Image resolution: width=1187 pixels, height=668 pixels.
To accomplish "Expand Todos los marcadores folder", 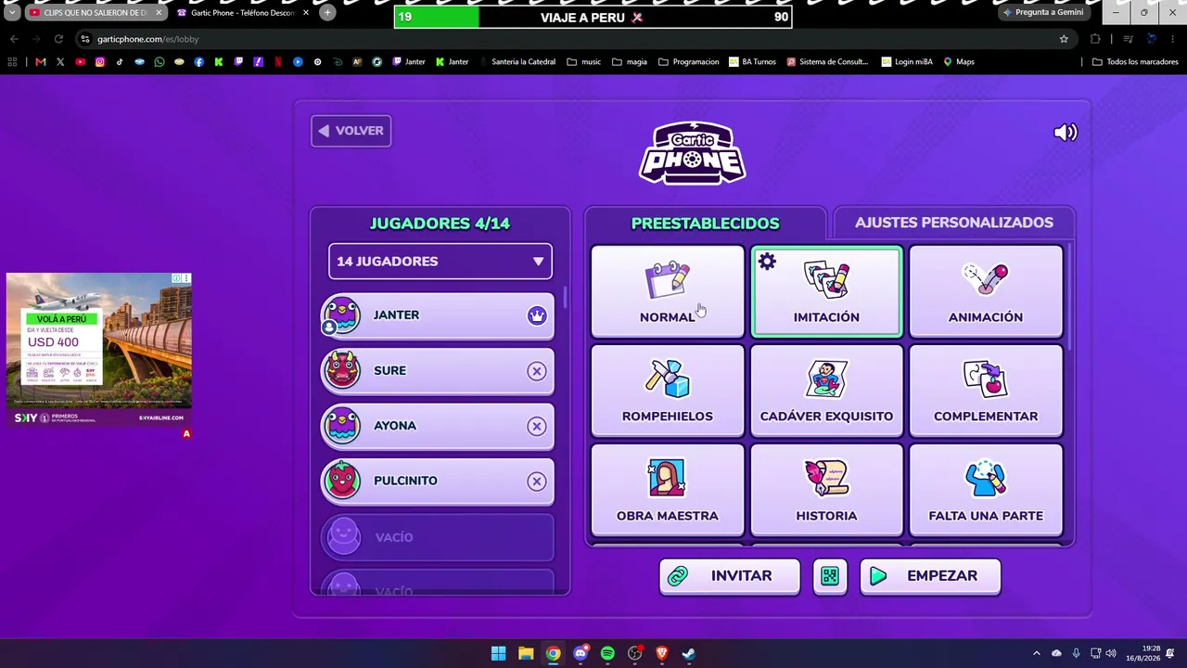I will pyautogui.click(x=1135, y=62).
